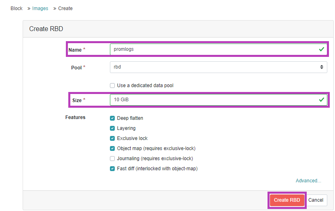Select the Block breadcrumb item
335x211 pixels.
pos(17,8)
